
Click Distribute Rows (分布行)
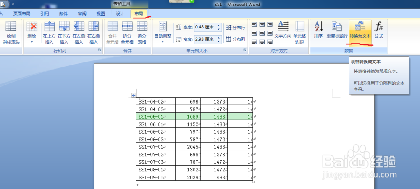[236, 27]
